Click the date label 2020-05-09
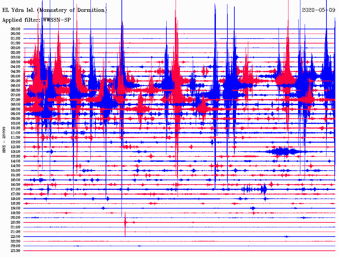Image resolution: width=338 pixels, height=257 pixels. coord(319,10)
